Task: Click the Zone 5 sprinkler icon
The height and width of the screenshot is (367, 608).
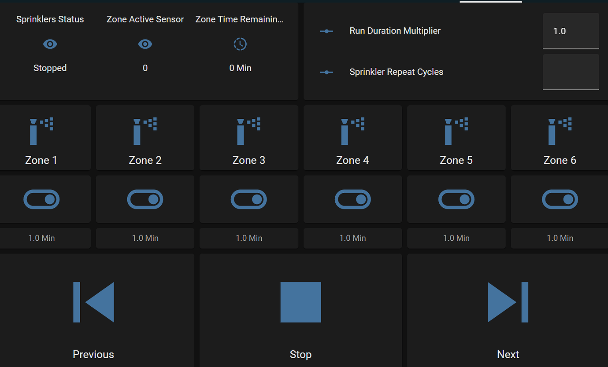Action: pyautogui.click(x=456, y=131)
